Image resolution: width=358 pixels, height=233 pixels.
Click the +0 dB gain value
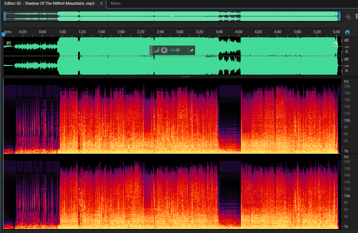click(x=174, y=50)
